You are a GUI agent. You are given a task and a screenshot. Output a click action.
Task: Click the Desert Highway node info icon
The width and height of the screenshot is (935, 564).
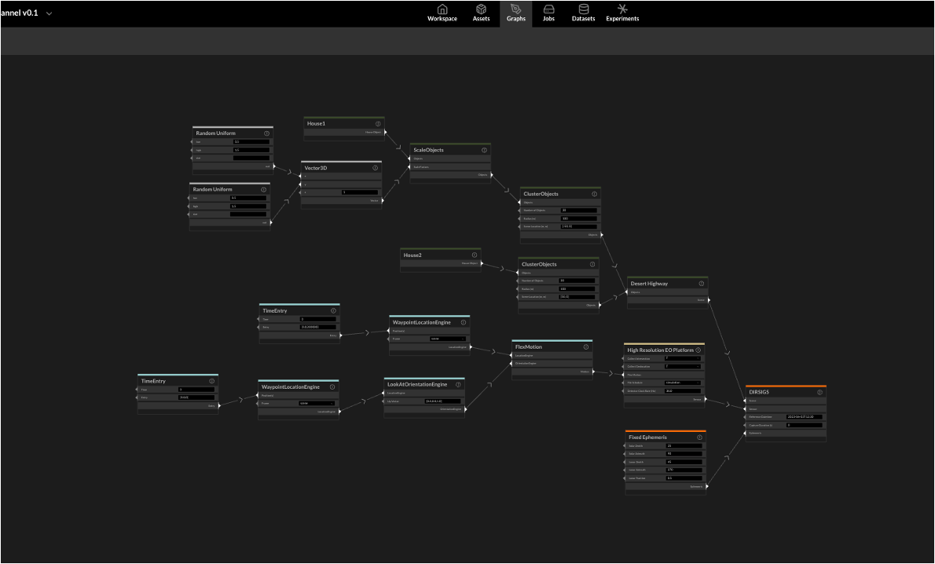pos(701,284)
